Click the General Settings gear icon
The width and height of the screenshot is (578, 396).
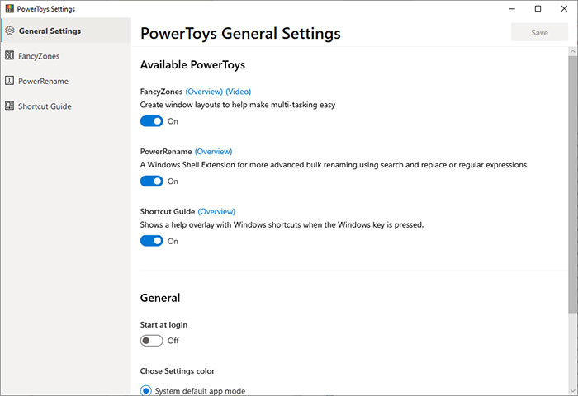click(10, 31)
